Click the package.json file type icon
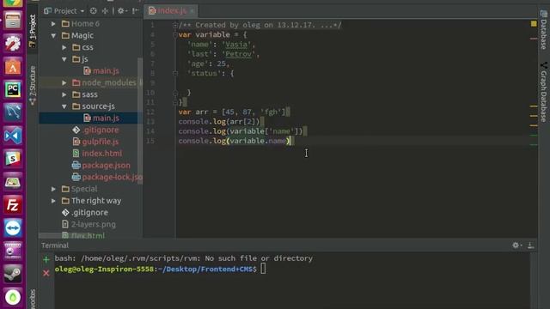This screenshot has height=309, width=550. pyautogui.click(x=76, y=166)
